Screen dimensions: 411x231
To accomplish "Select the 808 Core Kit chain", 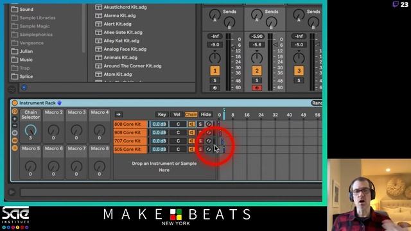I will 130,124.
